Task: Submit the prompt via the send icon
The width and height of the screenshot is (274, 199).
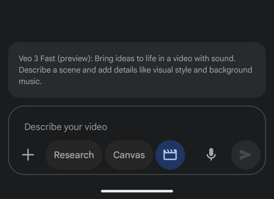Action: tap(245, 155)
